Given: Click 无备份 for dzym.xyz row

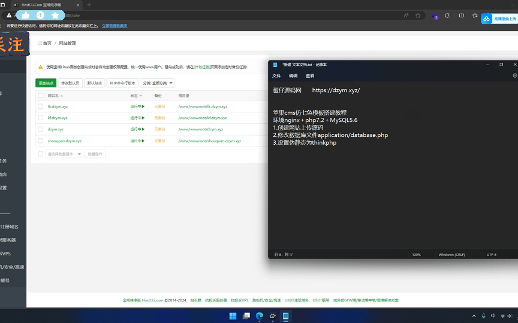Looking at the screenshot, I should click(x=159, y=129).
